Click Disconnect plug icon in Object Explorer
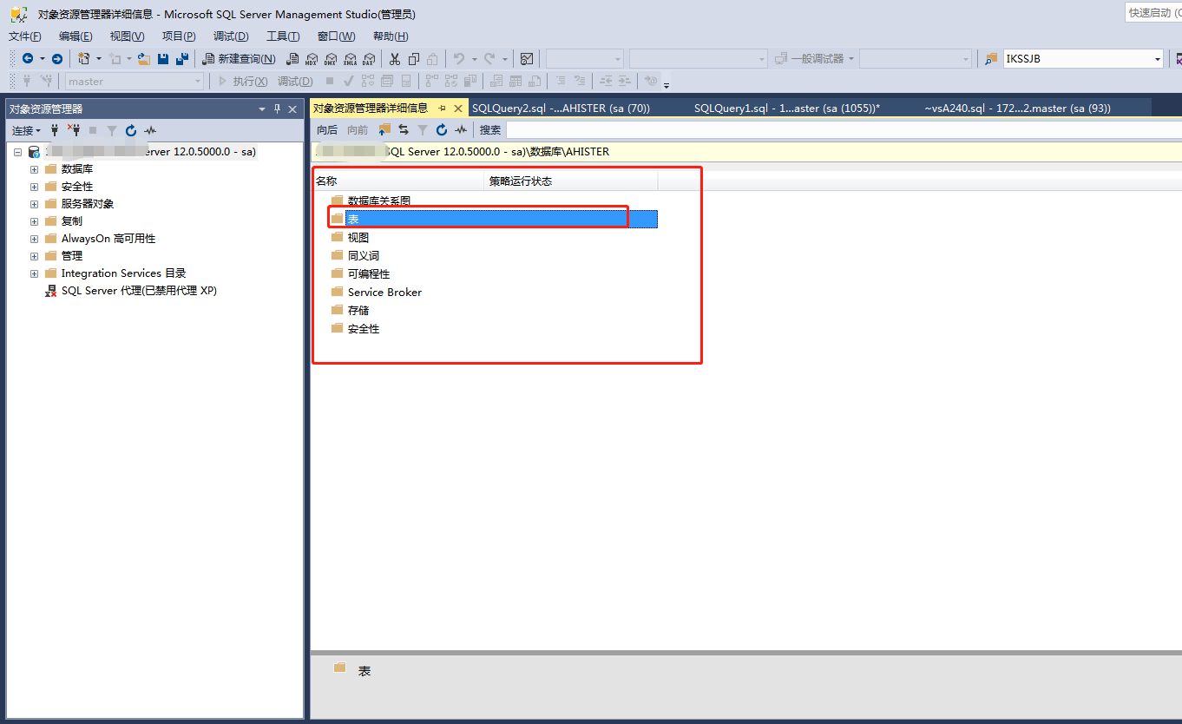This screenshot has width=1182, height=724. point(74,130)
